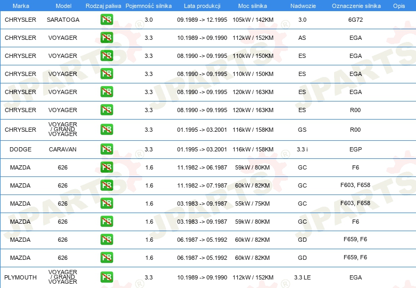The image size is (416, 288).
Task: Select the SARATOGA model cell
Action: tap(63, 20)
